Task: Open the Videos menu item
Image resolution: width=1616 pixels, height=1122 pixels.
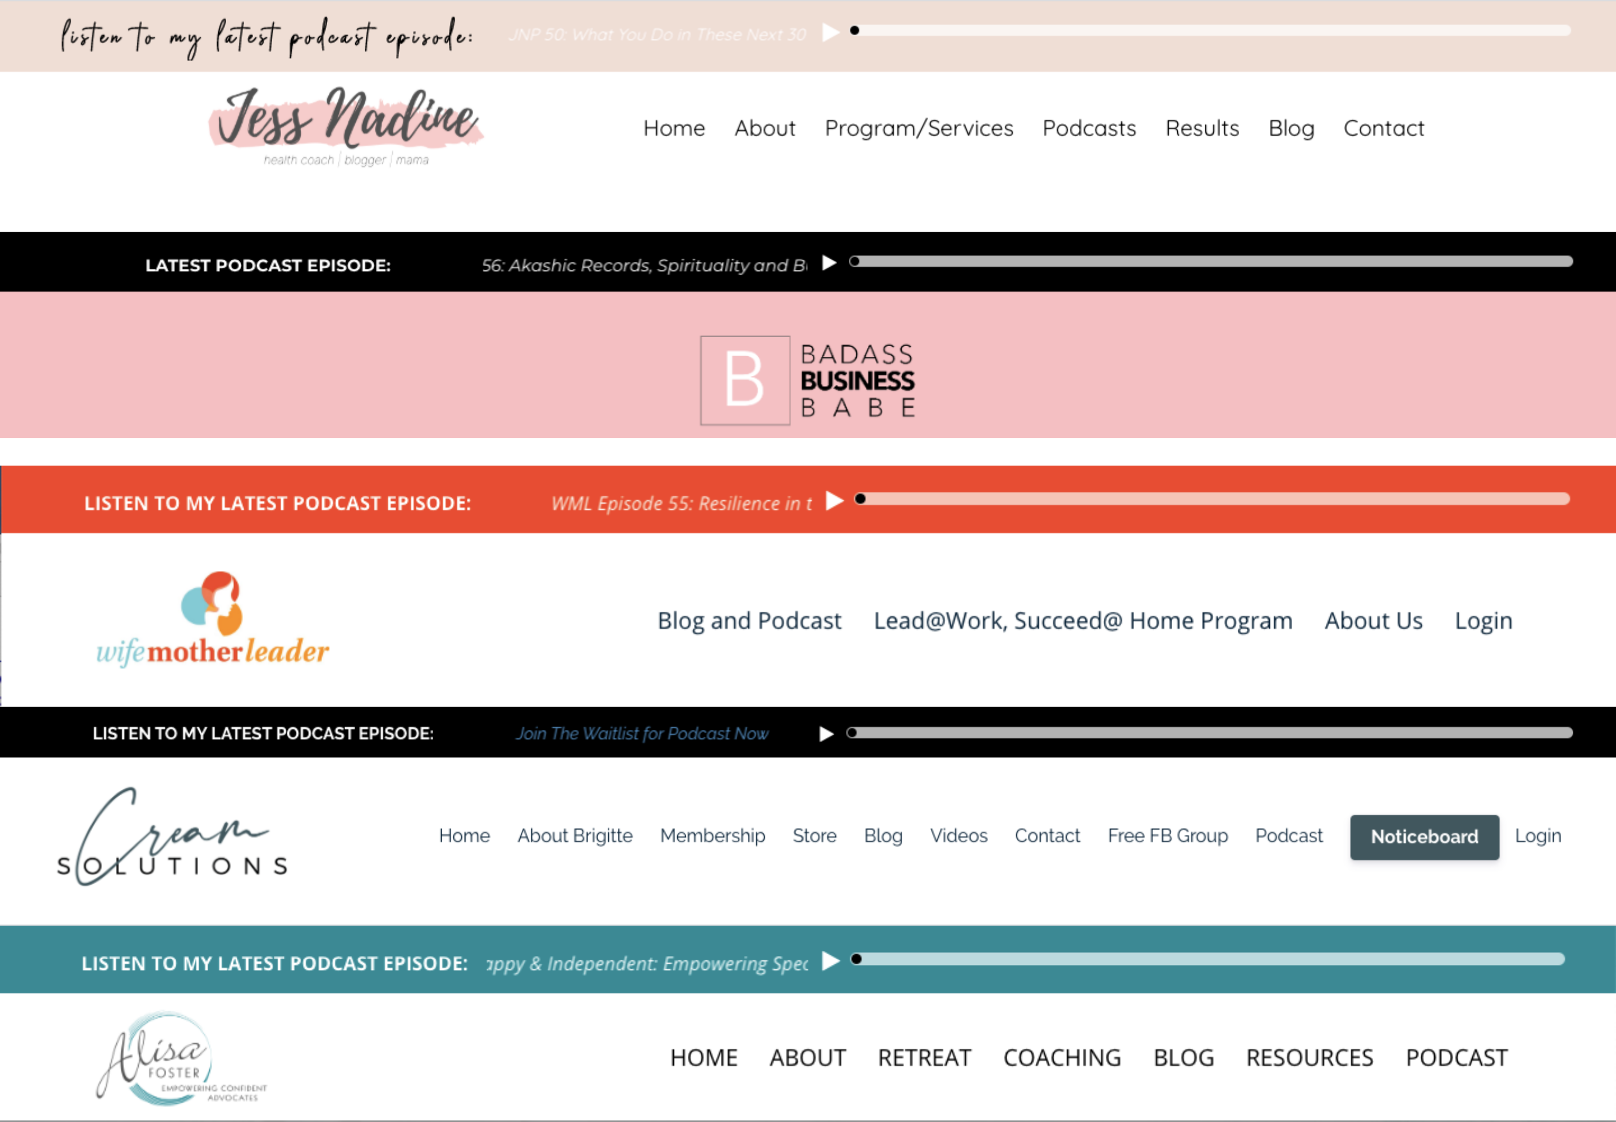Action: [x=958, y=836]
